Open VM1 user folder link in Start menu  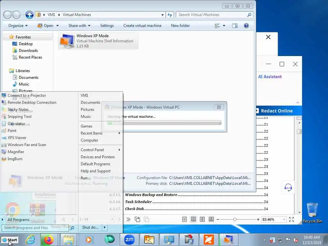[x=85, y=95]
